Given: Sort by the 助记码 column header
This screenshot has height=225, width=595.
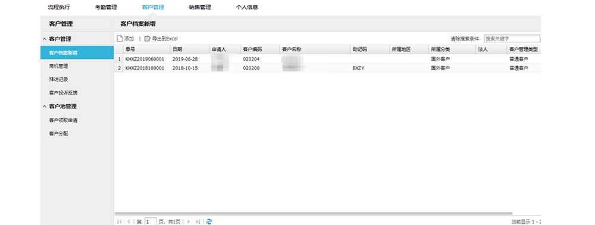Looking at the screenshot, I should 369,50.
